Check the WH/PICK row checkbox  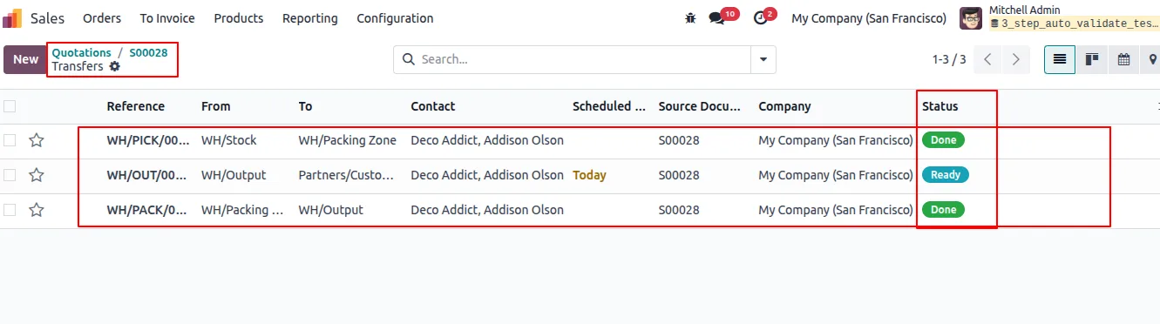10,140
